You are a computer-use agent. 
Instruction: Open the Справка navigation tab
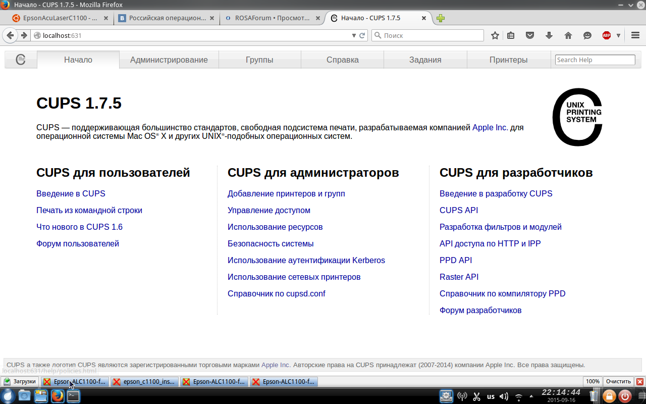tap(343, 60)
